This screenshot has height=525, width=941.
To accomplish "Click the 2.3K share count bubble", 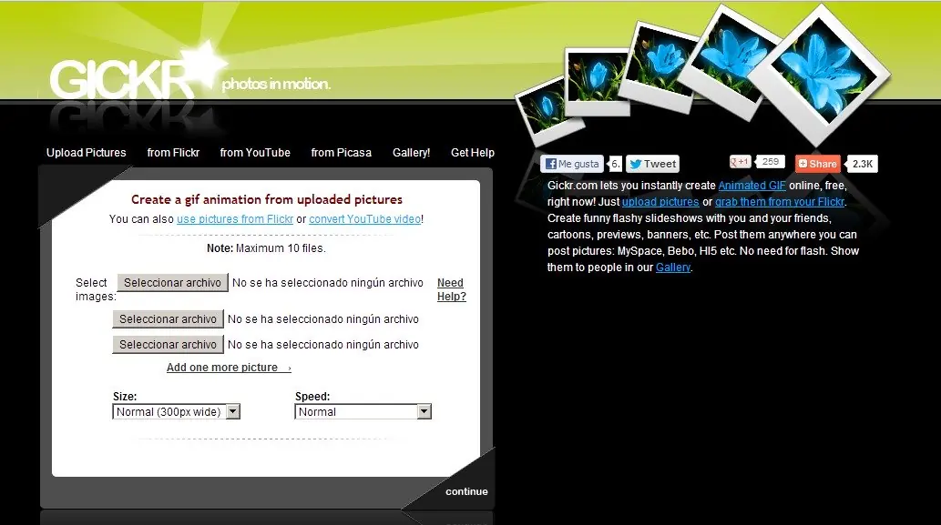I will click(862, 164).
